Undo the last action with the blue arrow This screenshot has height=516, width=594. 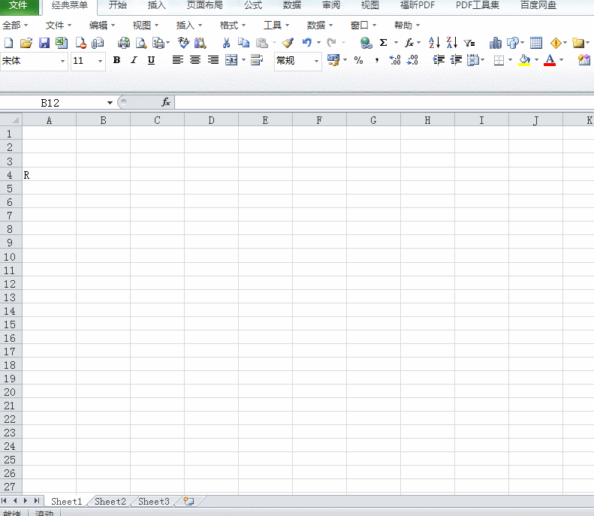click(x=307, y=42)
